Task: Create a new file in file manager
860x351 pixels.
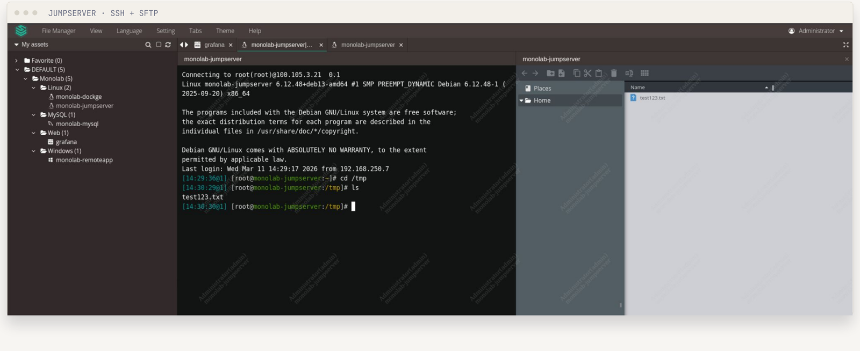Action: point(562,73)
